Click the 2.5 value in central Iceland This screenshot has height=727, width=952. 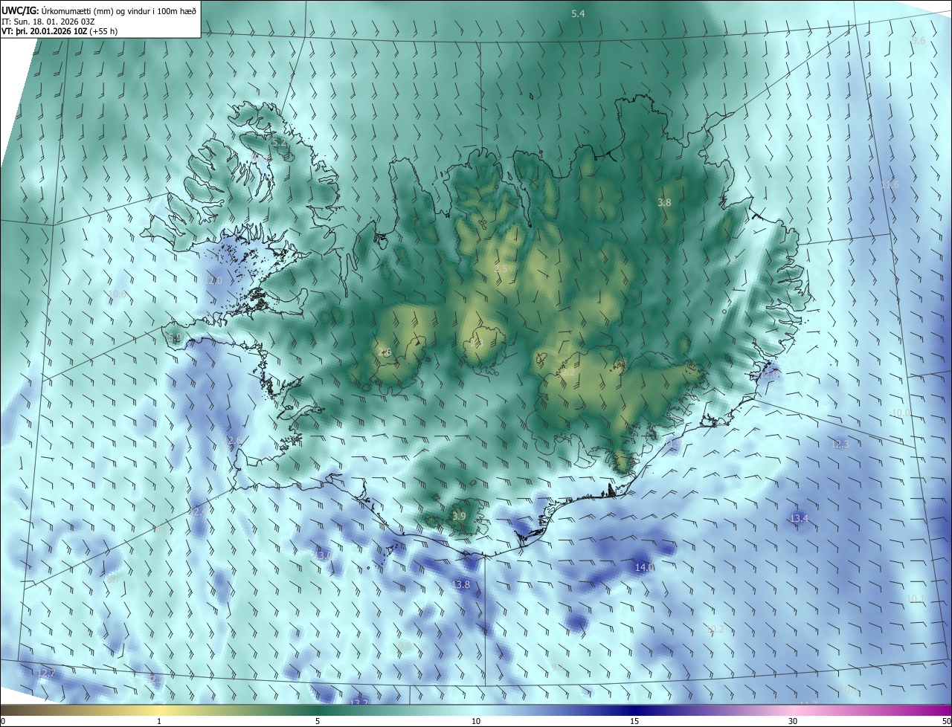pyautogui.click(x=501, y=268)
